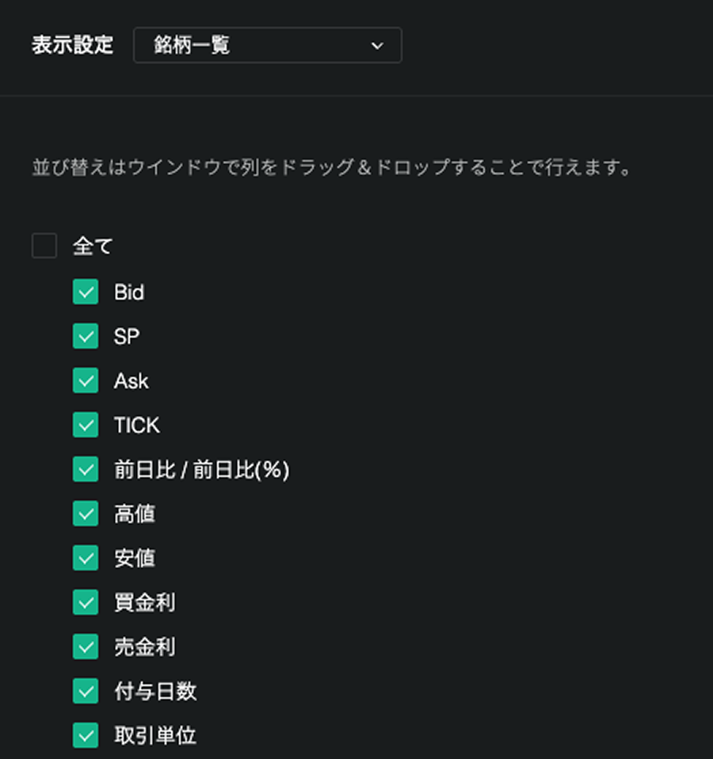Screen dimensions: 713x759
Task: Uncheck the Bid column checkbox
Action: coord(86,292)
